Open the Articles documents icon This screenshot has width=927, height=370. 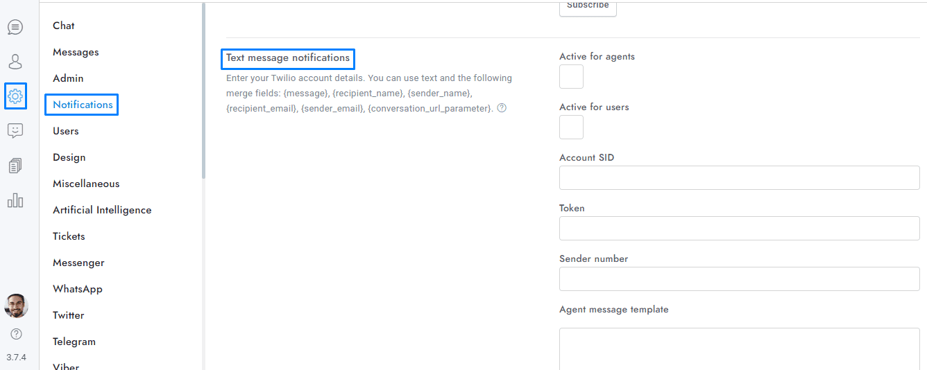click(15, 166)
